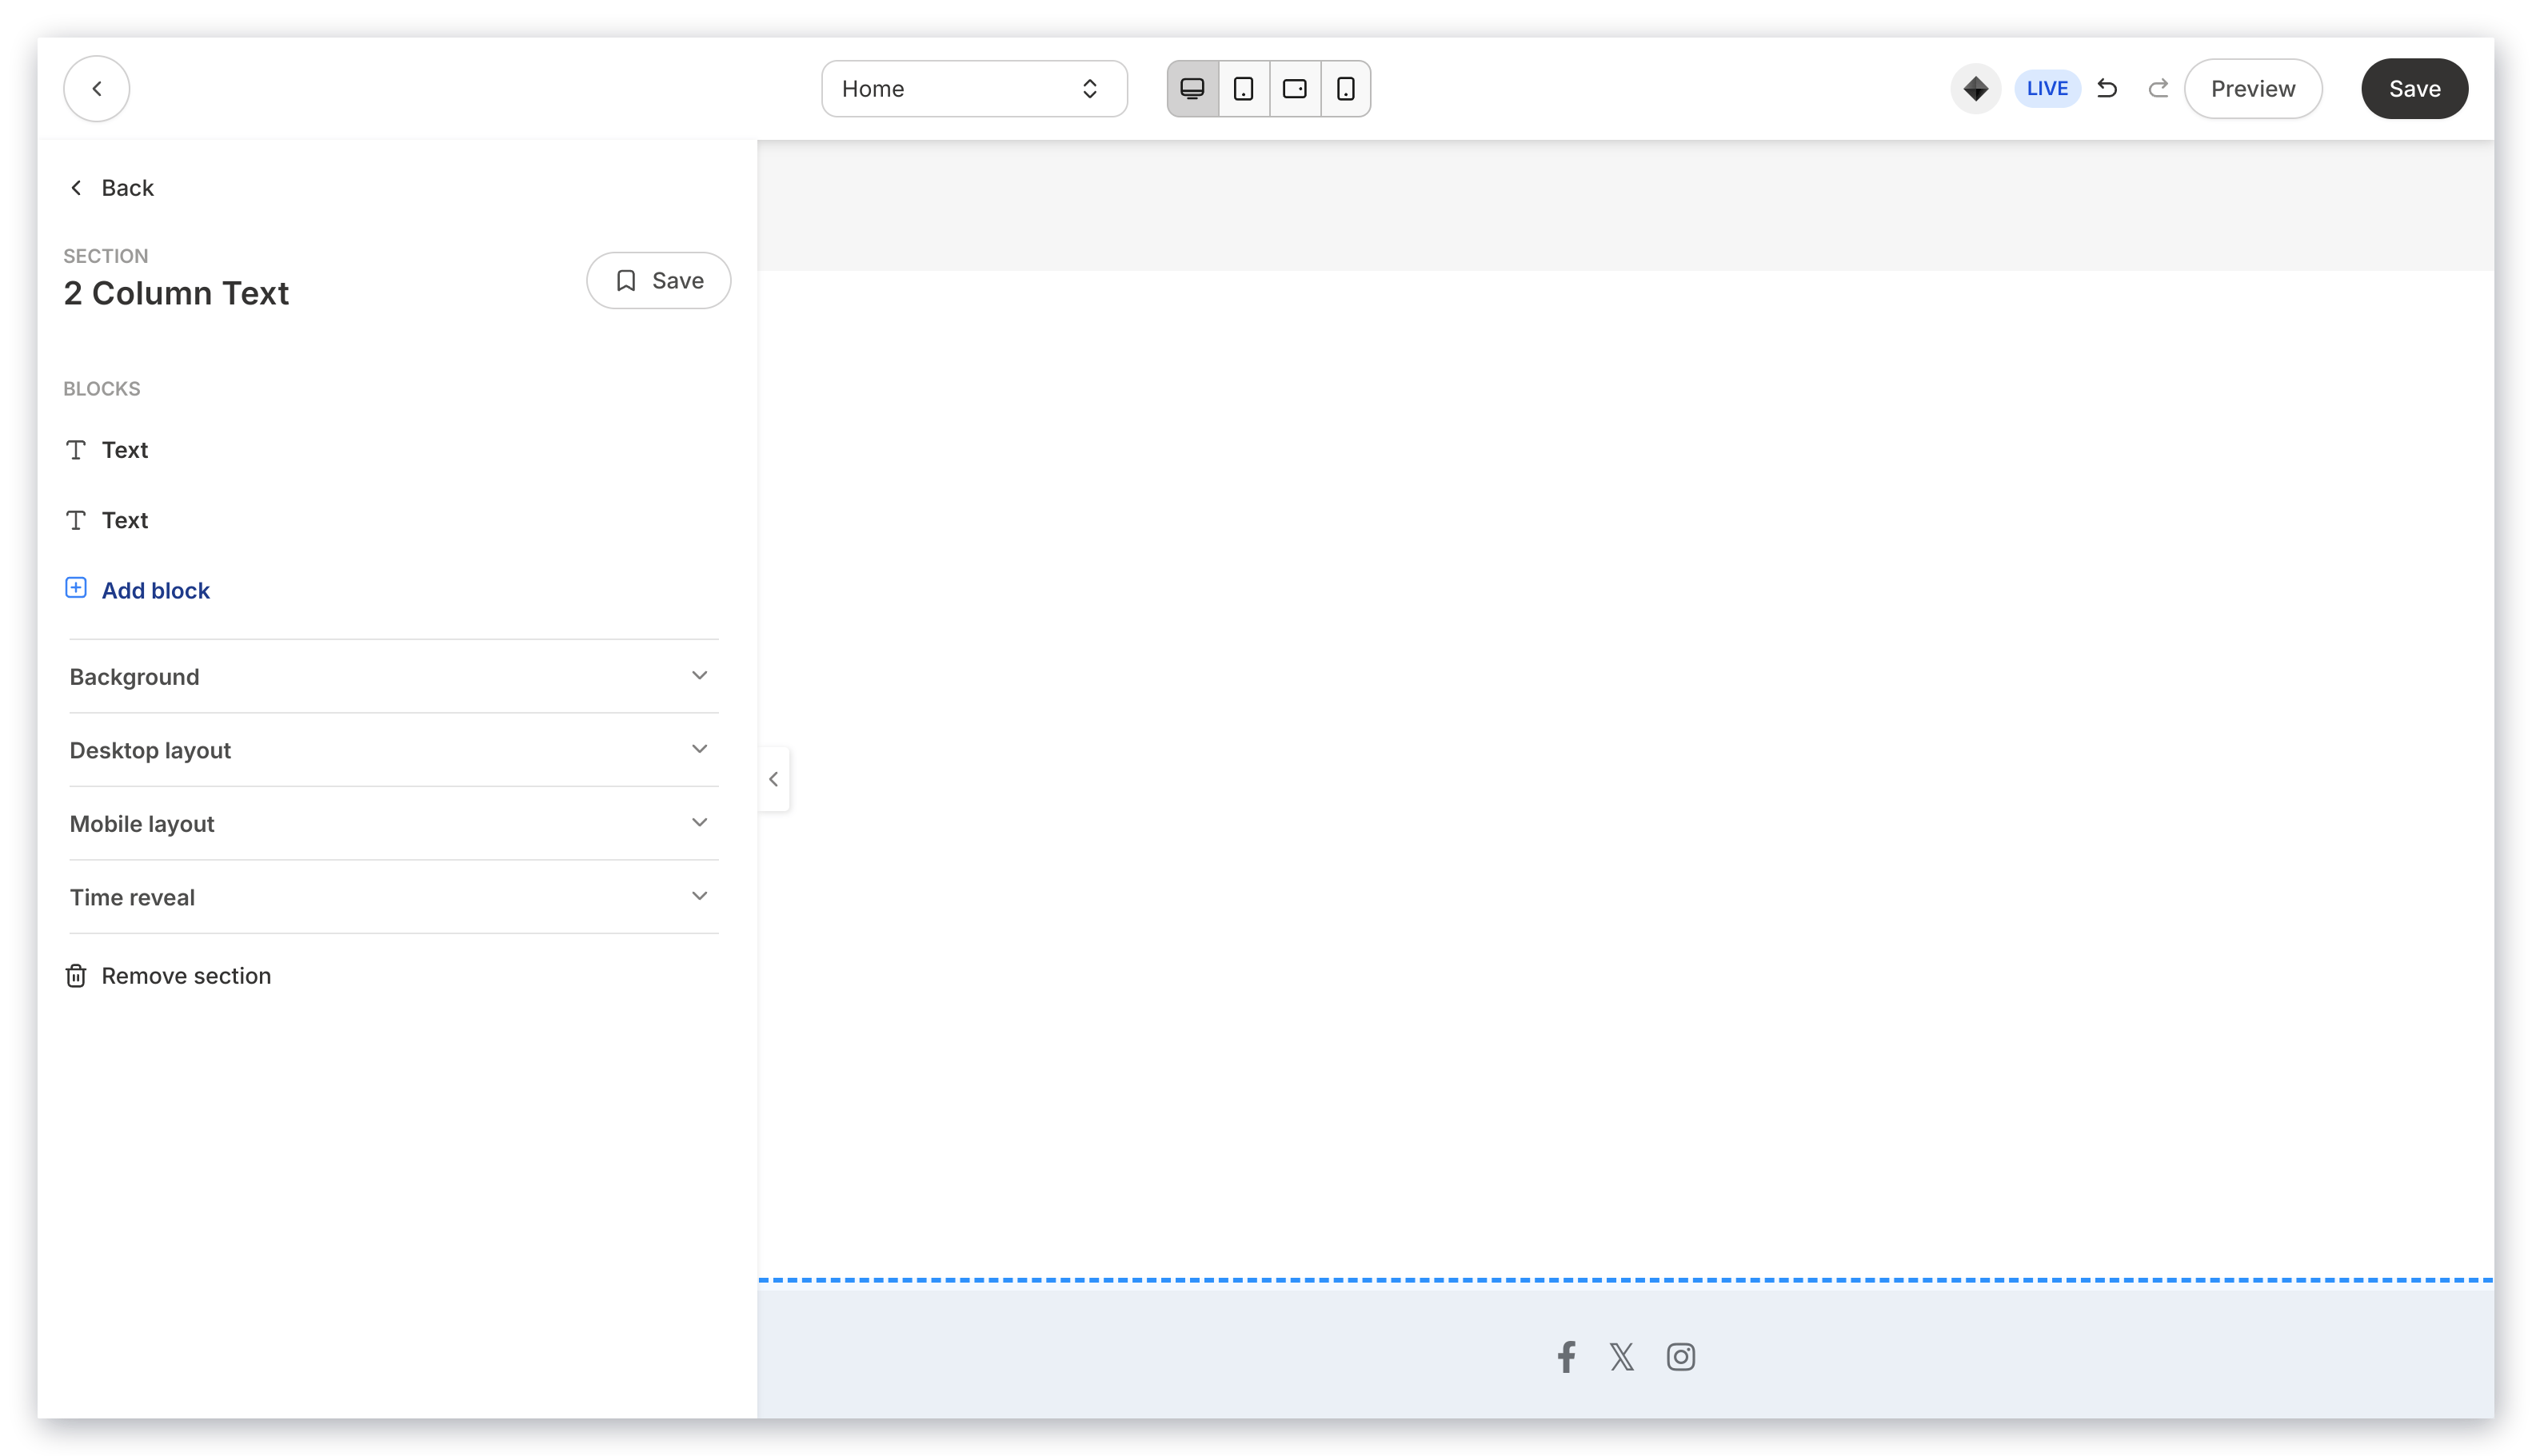This screenshot has height=1456, width=2532.
Task: Click the Instagram icon in footer
Action: tap(1680, 1357)
